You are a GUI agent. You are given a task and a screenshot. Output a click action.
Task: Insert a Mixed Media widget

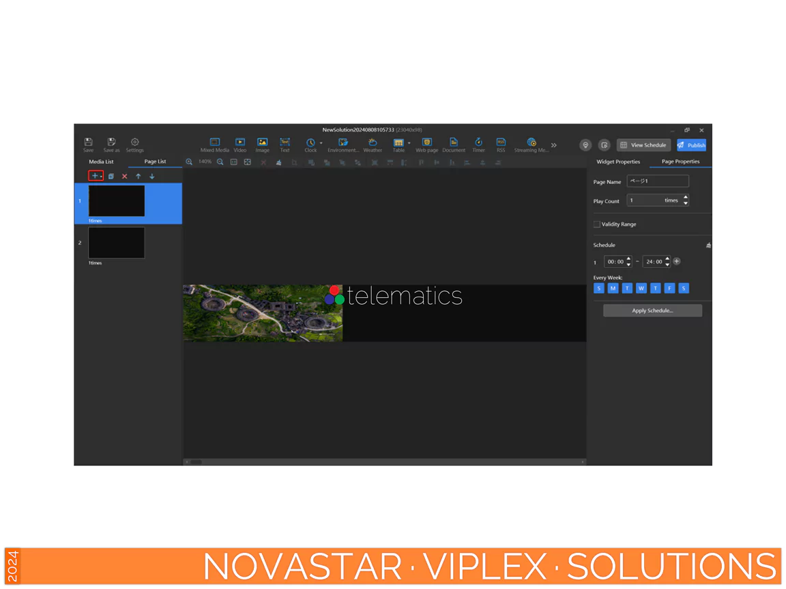pyautogui.click(x=214, y=145)
